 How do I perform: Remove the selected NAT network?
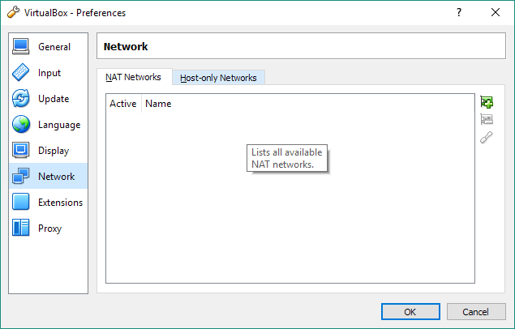click(x=487, y=119)
